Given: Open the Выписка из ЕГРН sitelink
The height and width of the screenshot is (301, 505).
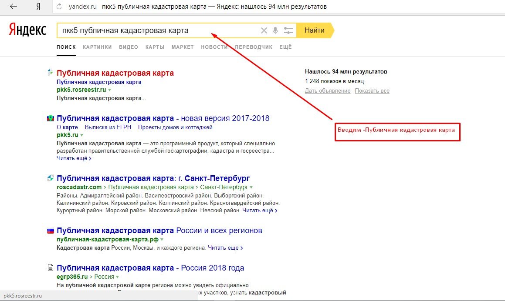Looking at the screenshot, I should pyautogui.click(x=108, y=127).
